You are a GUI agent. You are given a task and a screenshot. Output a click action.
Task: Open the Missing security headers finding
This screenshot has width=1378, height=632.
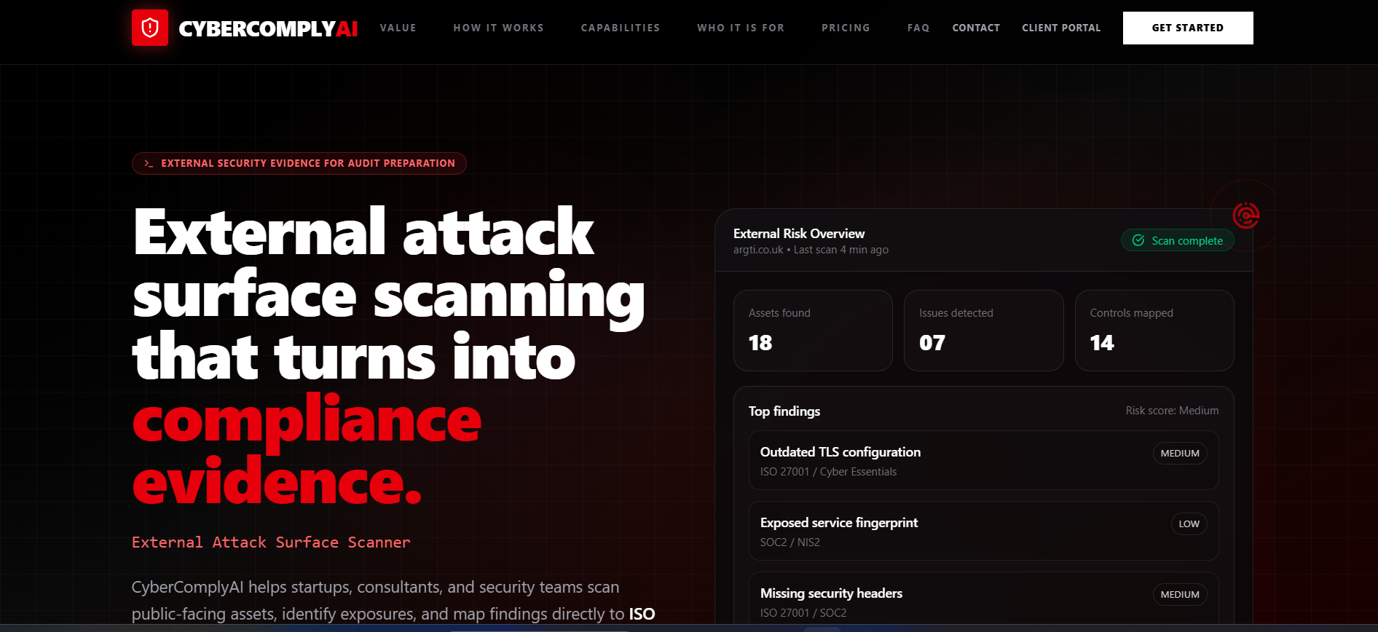[984, 598]
